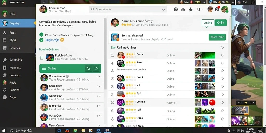
Task: Click the heart icon in the green Onlire bar
Action: (x=96, y=68)
